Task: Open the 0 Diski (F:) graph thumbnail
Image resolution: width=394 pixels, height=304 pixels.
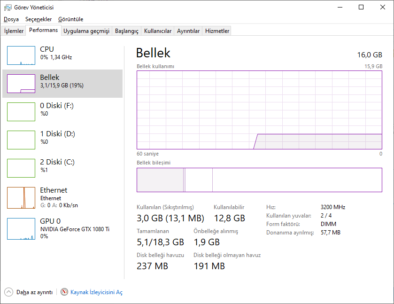Action: 21,112
